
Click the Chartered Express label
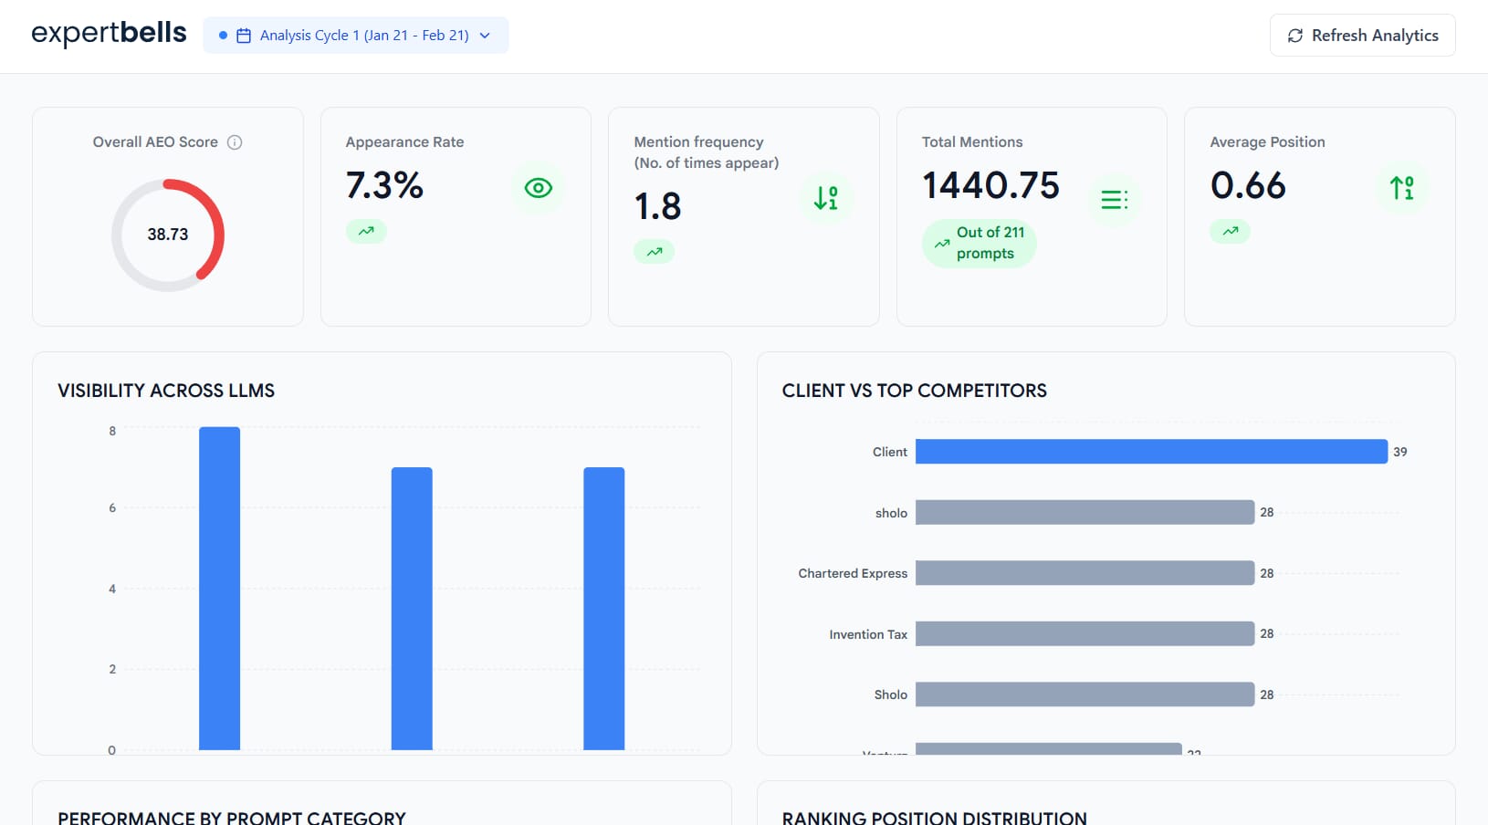(853, 573)
